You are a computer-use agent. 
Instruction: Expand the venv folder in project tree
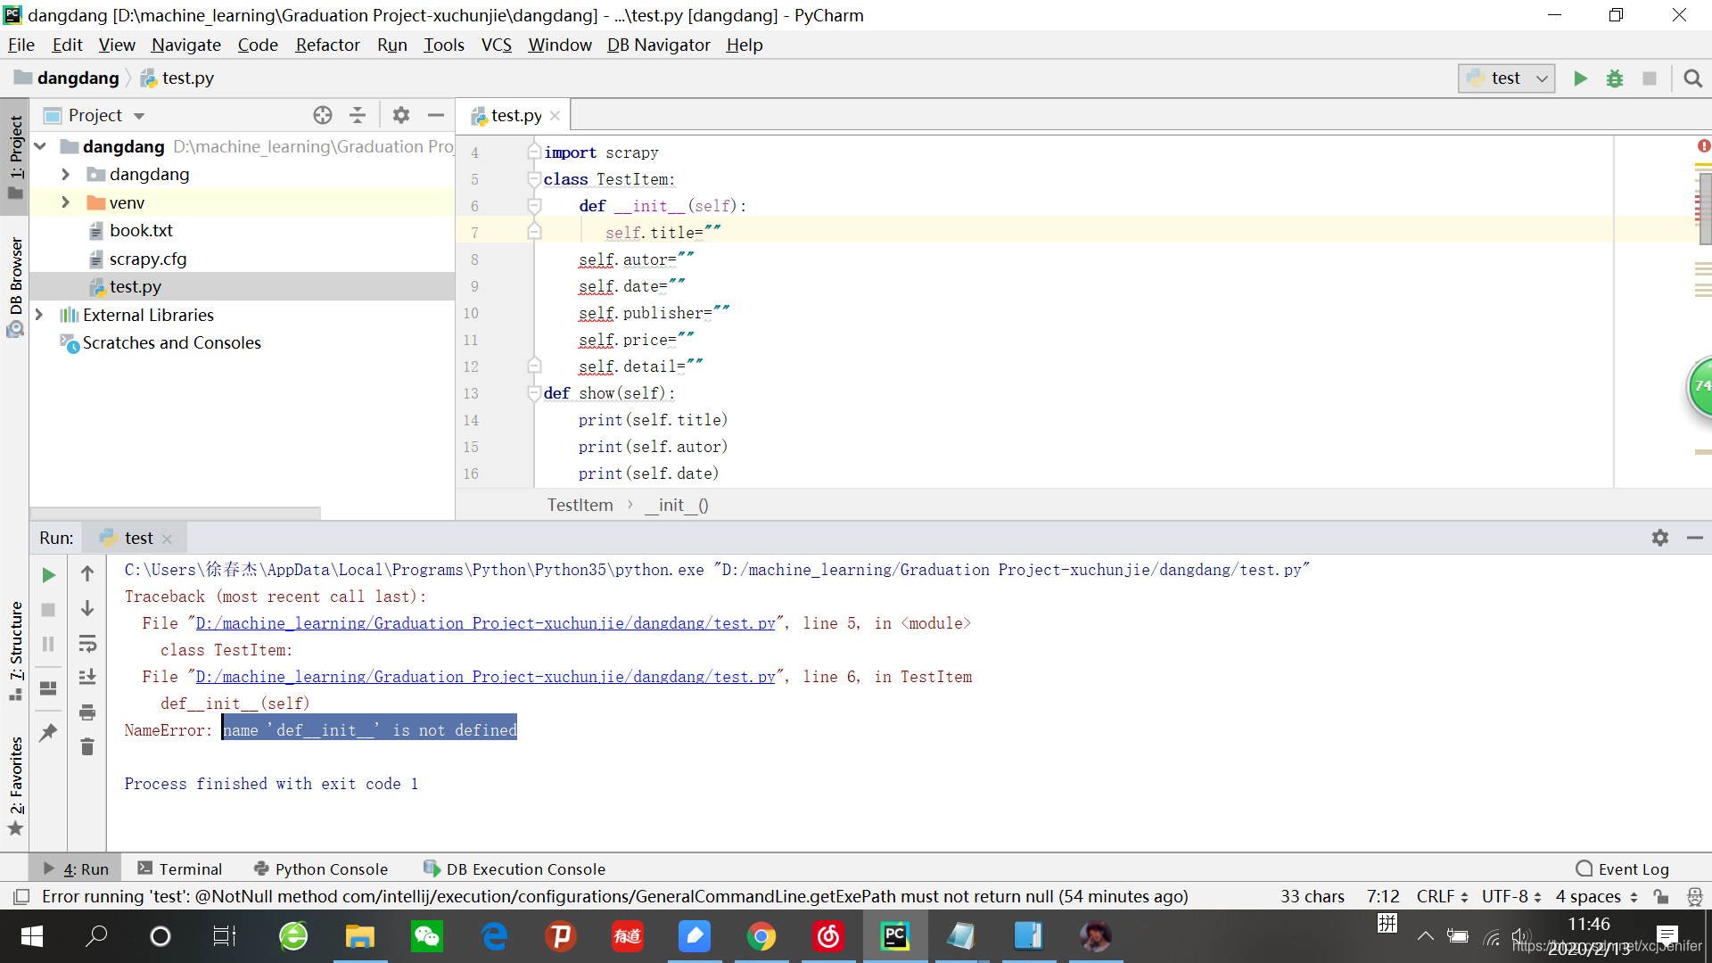[x=65, y=201]
